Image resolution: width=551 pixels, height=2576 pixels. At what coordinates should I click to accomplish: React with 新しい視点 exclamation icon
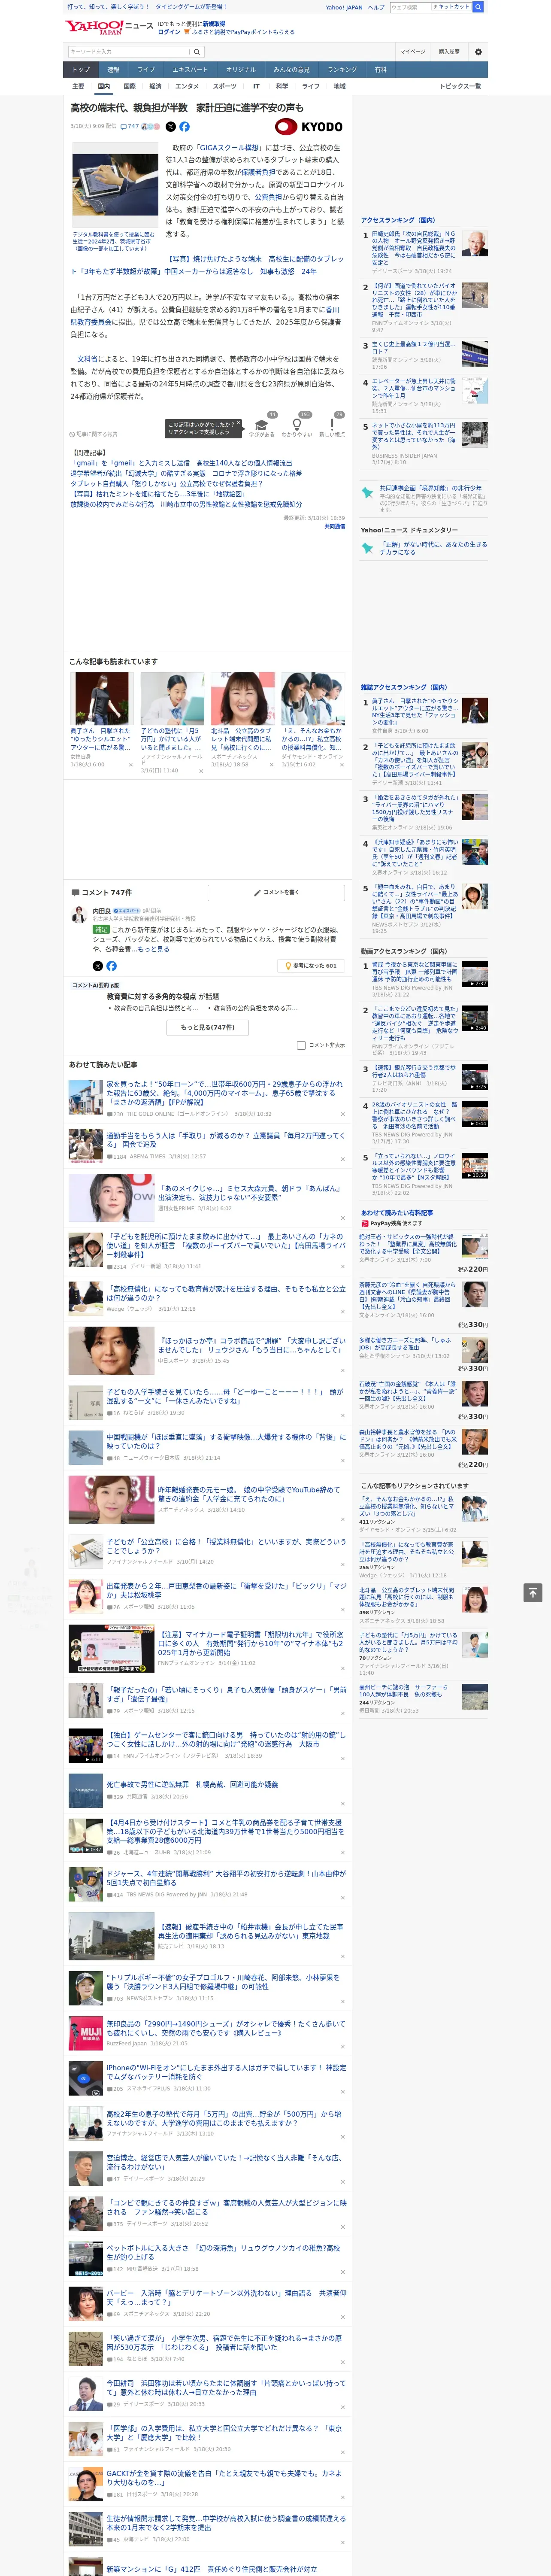pos(332,426)
